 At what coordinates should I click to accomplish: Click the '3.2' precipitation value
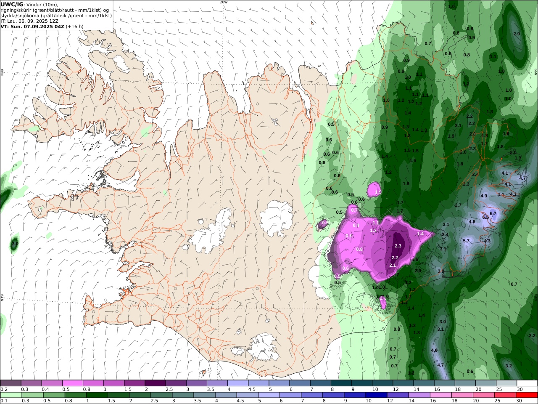coord(509,366)
